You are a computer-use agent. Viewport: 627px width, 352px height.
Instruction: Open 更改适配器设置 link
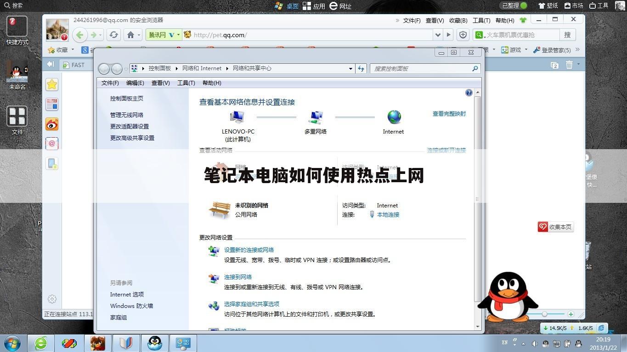click(x=130, y=126)
